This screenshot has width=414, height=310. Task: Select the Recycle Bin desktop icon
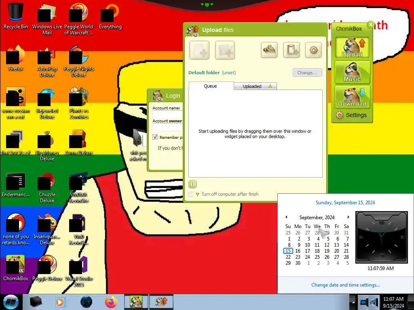point(16,16)
